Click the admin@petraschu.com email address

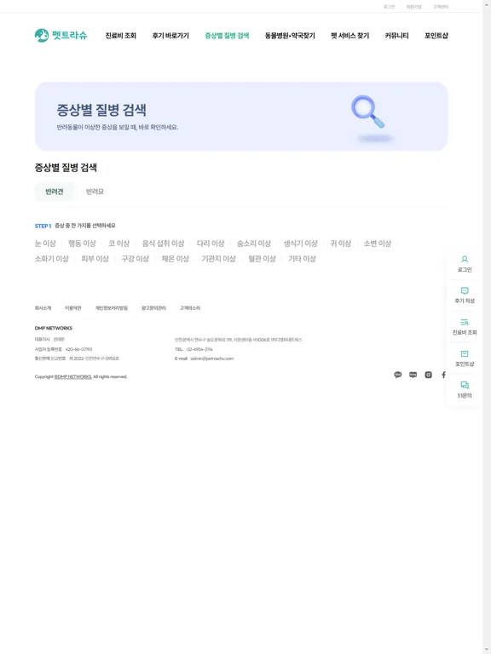212,359
